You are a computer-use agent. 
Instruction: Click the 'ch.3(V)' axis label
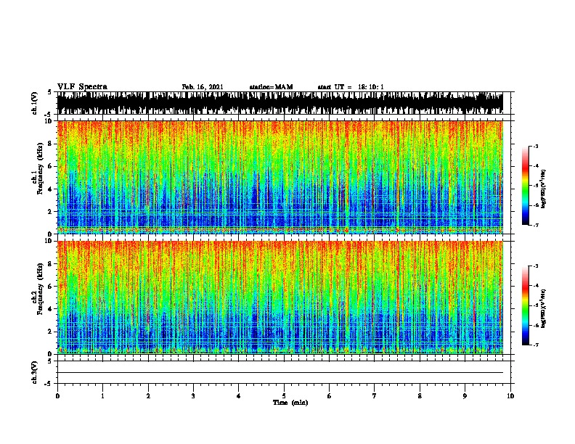[x=35, y=372]
